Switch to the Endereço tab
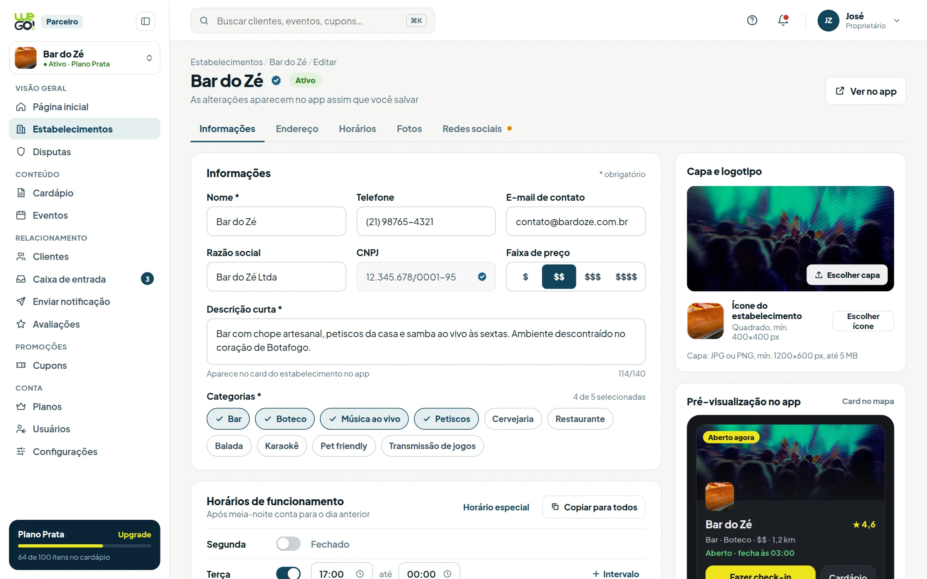The height and width of the screenshot is (579, 927). pyautogui.click(x=297, y=129)
